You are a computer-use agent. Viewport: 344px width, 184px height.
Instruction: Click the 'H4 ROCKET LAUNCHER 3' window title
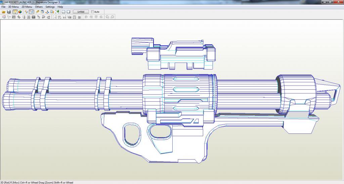point(19,2)
